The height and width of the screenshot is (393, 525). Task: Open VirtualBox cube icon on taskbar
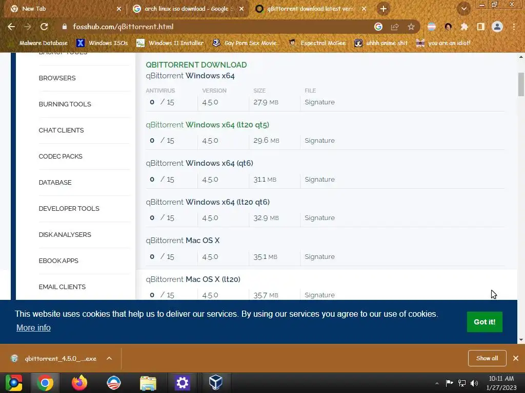pyautogui.click(x=216, y=383)
